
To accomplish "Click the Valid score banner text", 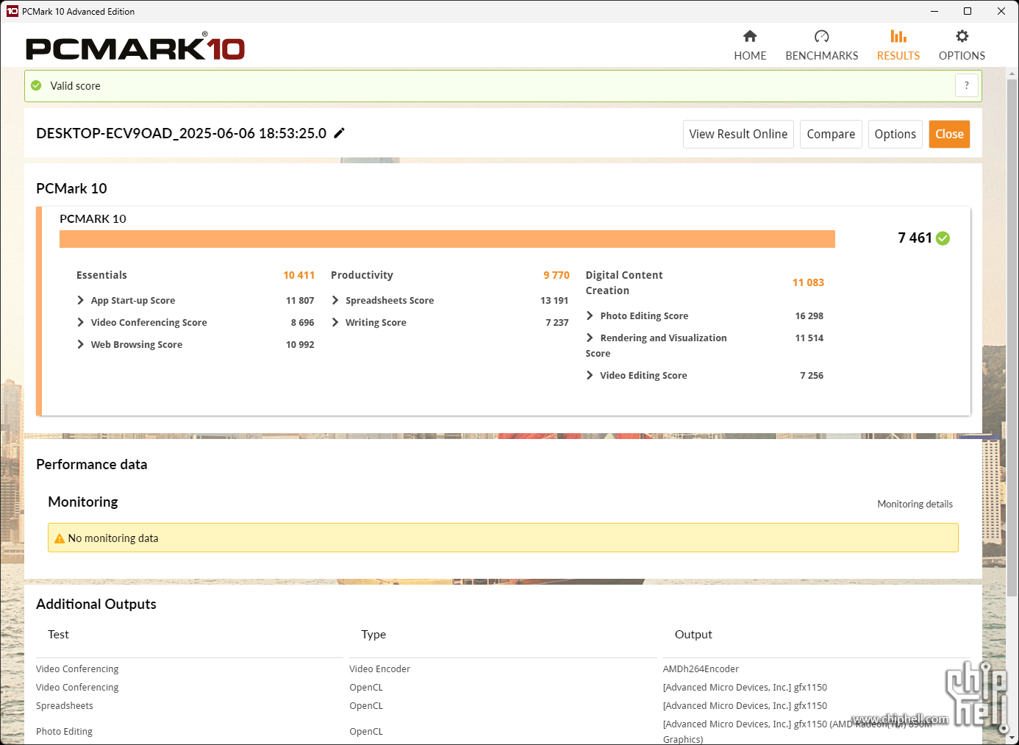I will click(x=75, y=85).
